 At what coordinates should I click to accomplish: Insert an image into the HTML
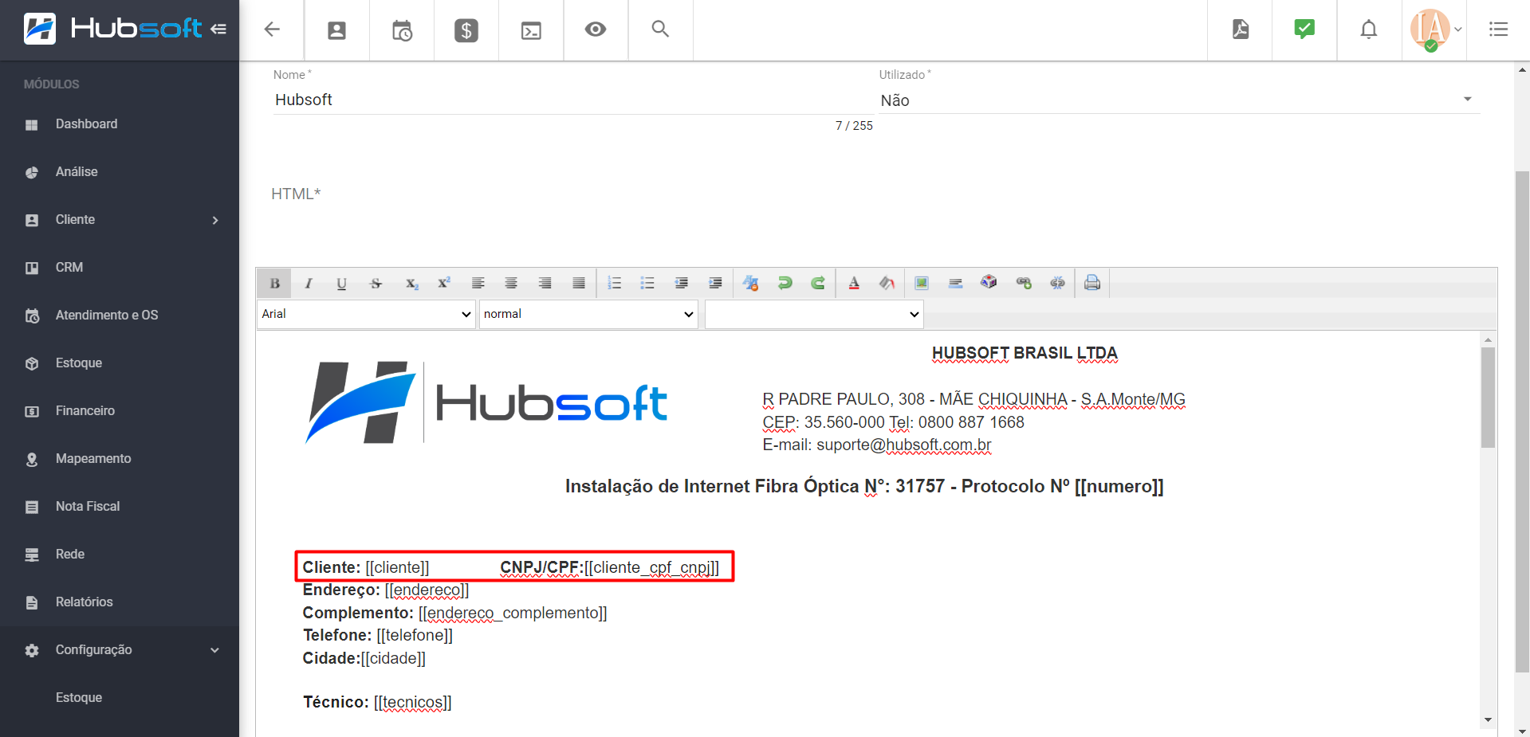point(922,283)
